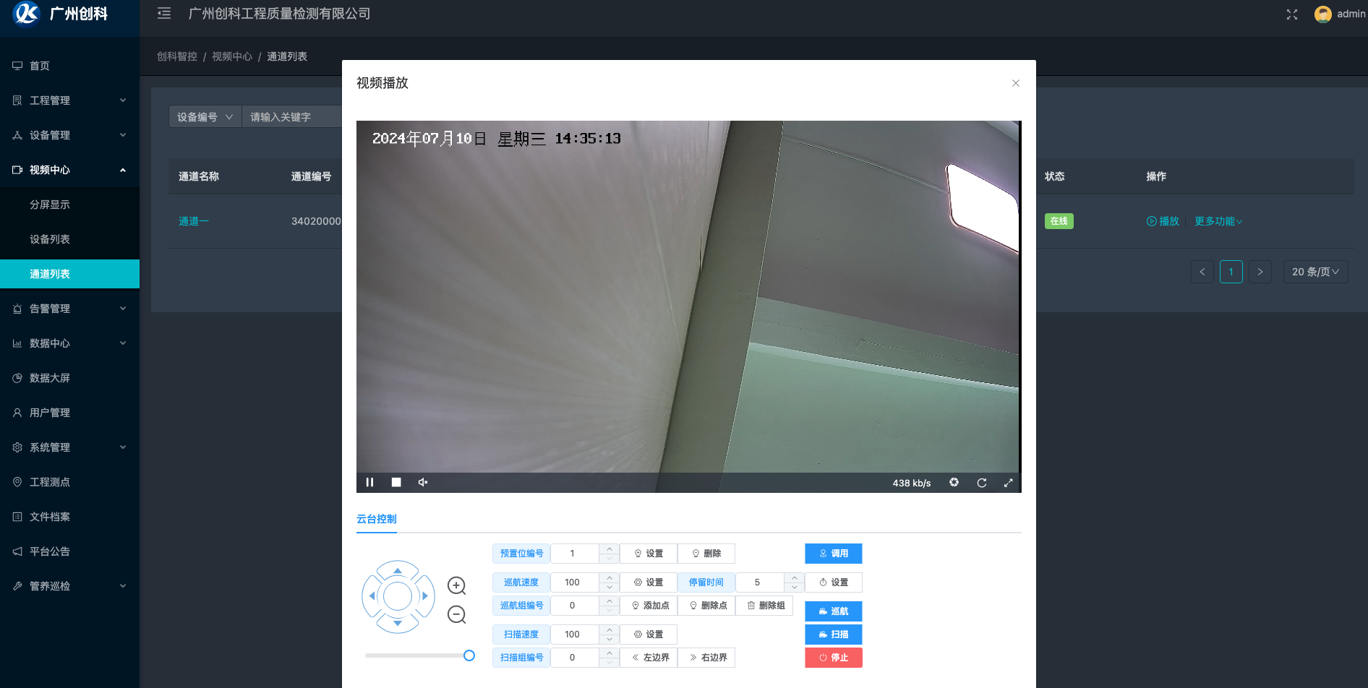Image resolution: width=1368 pixels, height=688 pixels.
Task: Refresh the video stream
Action: (x=982, y=482)
